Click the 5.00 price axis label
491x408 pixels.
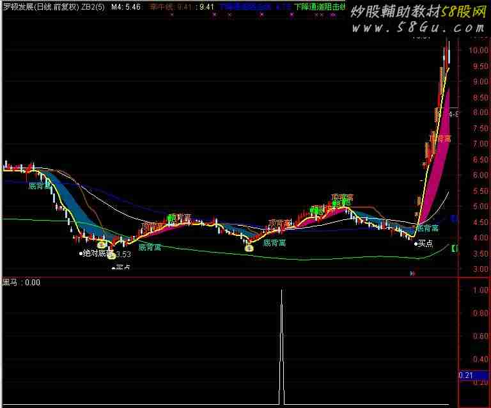480,207
